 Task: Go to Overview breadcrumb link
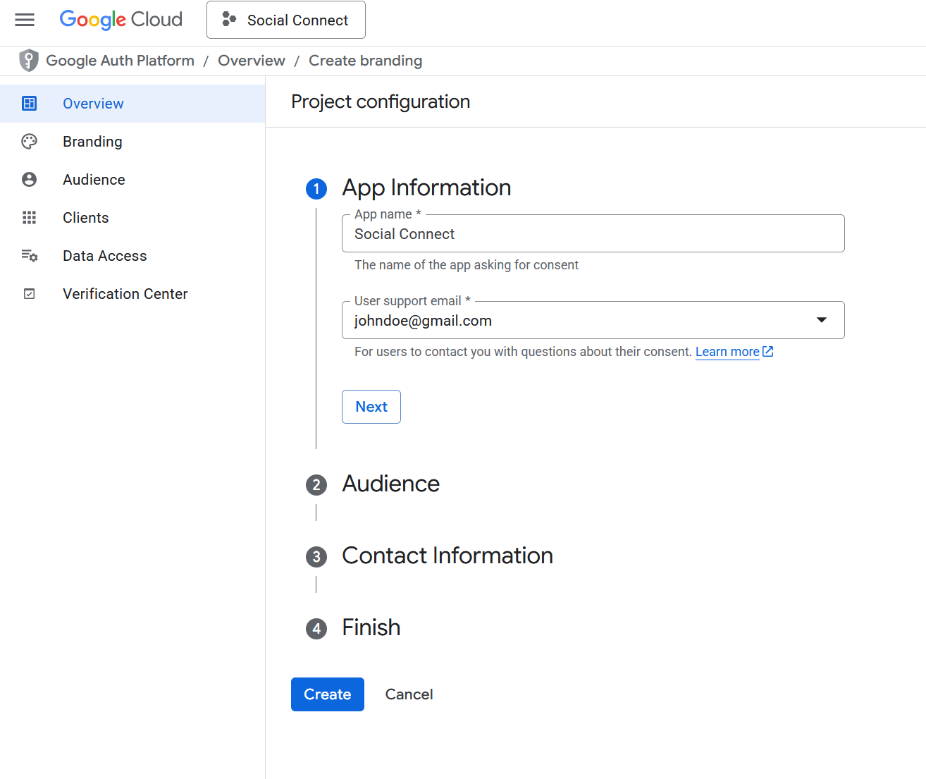pos(252,61)
